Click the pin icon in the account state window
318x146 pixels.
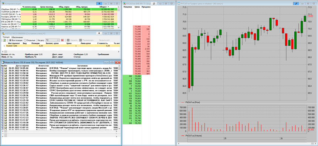(99, 33)
